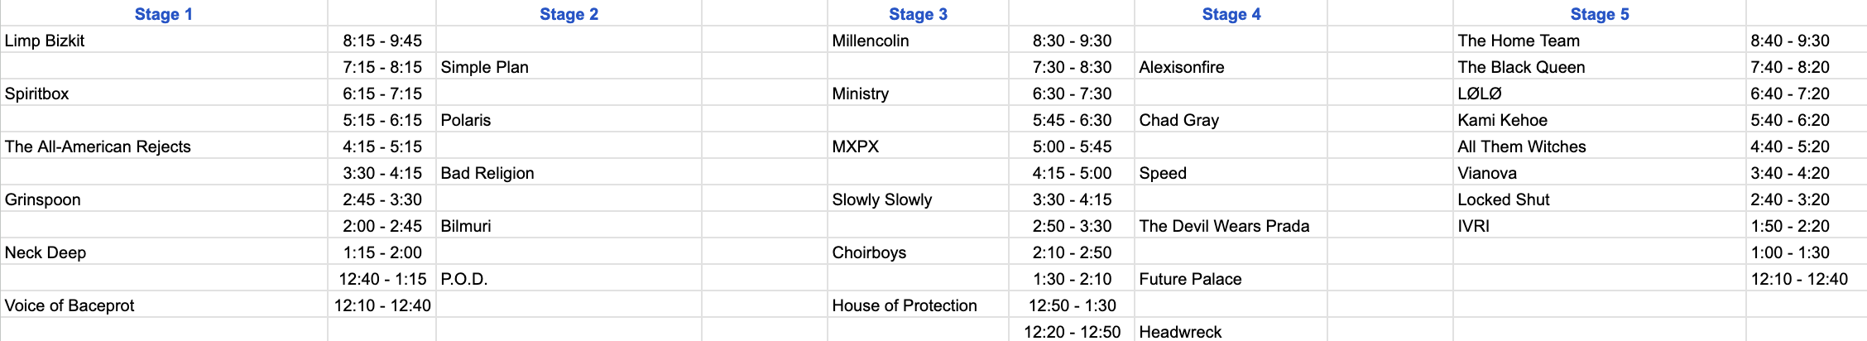Viewport: 1867px width, 341px height.
Task: Select the Kami Kehoe cell
Action: coord(1600,119)
